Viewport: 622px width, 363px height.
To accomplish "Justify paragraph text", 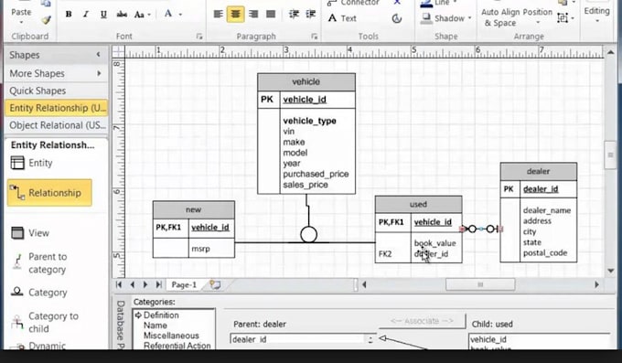I will pyautogui.click(x=271, y=15).
